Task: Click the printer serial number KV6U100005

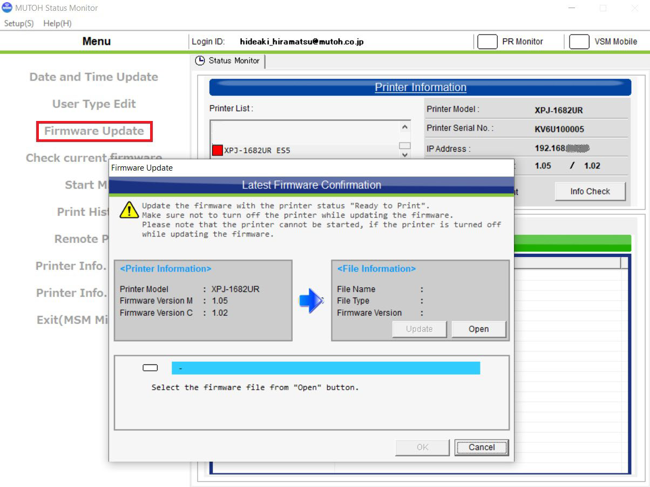Action: point(559,130)
